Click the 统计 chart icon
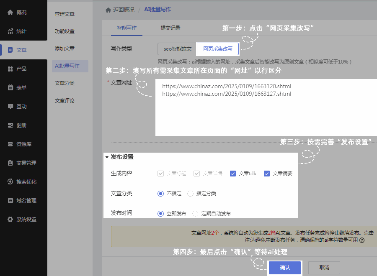 pyautogui.click(x=10, y=31)
